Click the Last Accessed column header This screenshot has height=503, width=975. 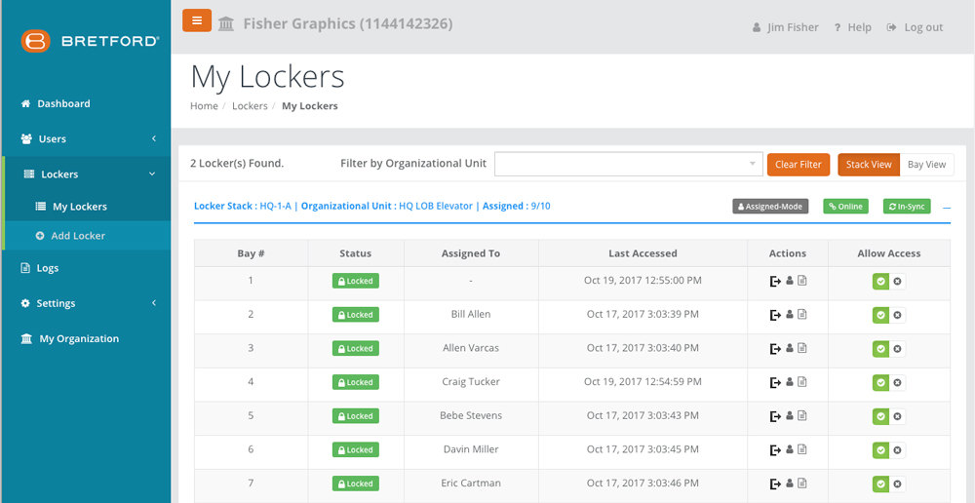pos(643,253)
